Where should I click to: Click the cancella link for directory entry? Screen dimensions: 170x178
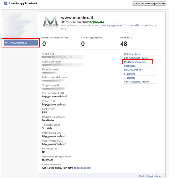coord(148,25)
